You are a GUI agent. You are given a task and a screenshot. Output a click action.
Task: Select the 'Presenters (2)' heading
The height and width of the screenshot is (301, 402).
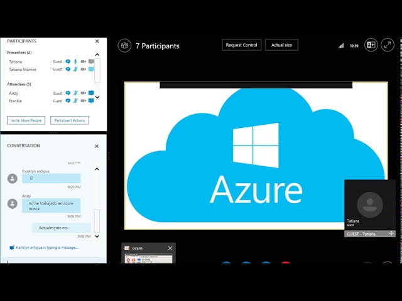click(19, 53)
